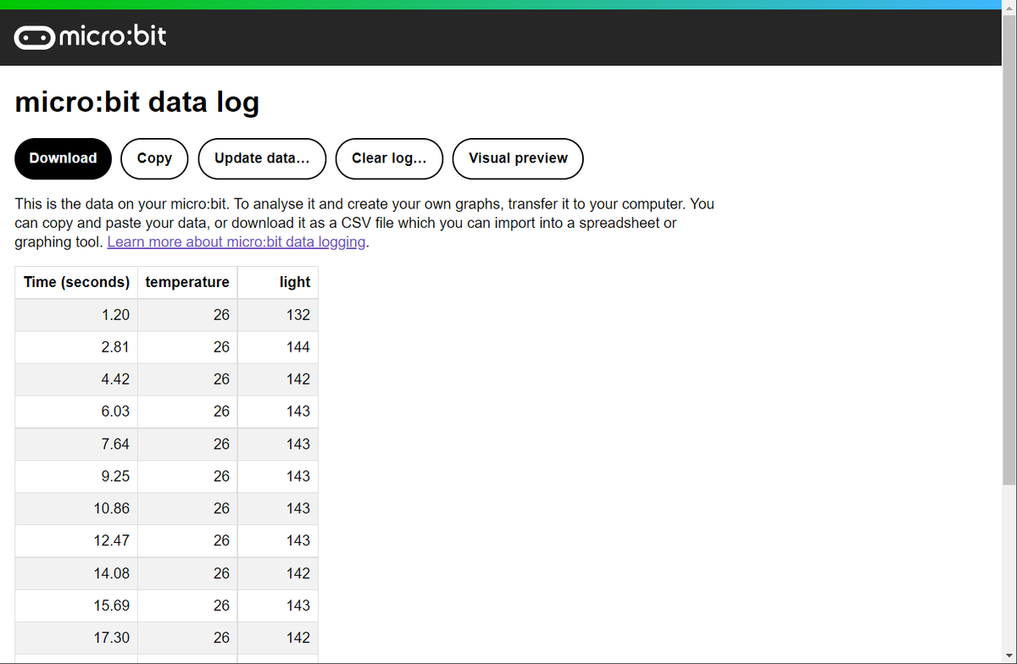Show the Visual preview graph
Image resolution: width=1017 pixels, height=664 pixels.
(x=518, y=158)
